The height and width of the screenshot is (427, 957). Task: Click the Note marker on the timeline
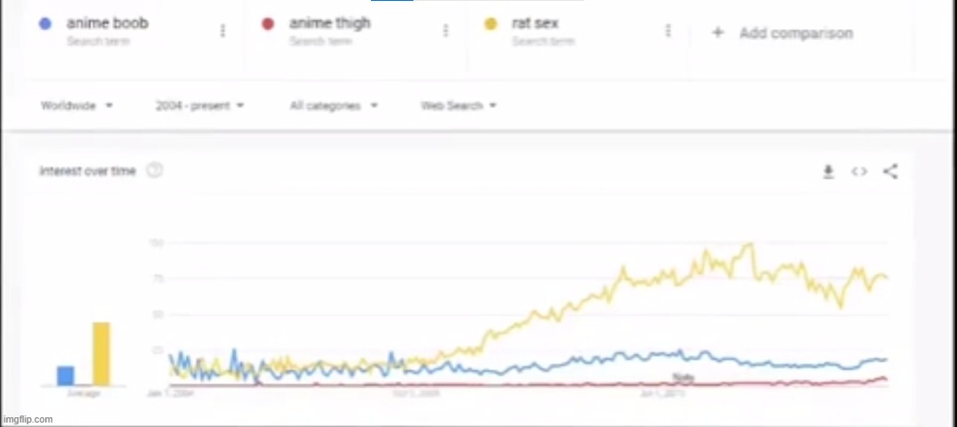[x=683, y=377]
